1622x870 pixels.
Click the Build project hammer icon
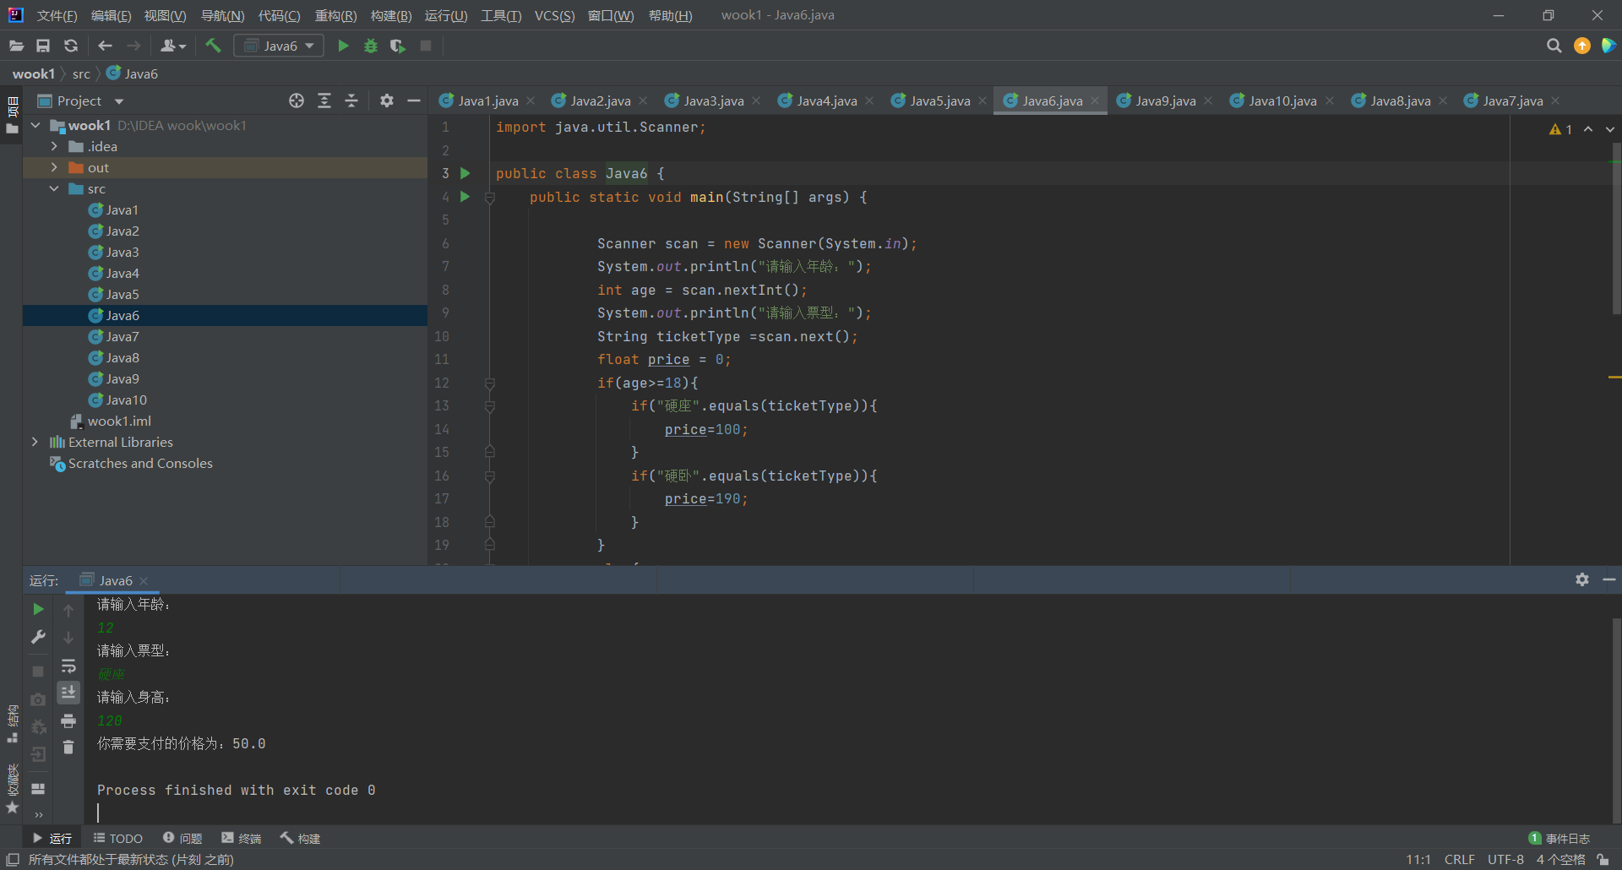click(213, 46)
